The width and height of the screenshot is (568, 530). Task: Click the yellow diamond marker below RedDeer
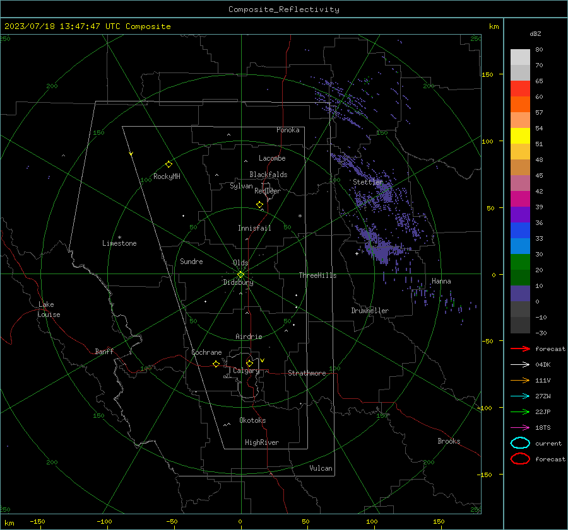(x=259, y=205)
